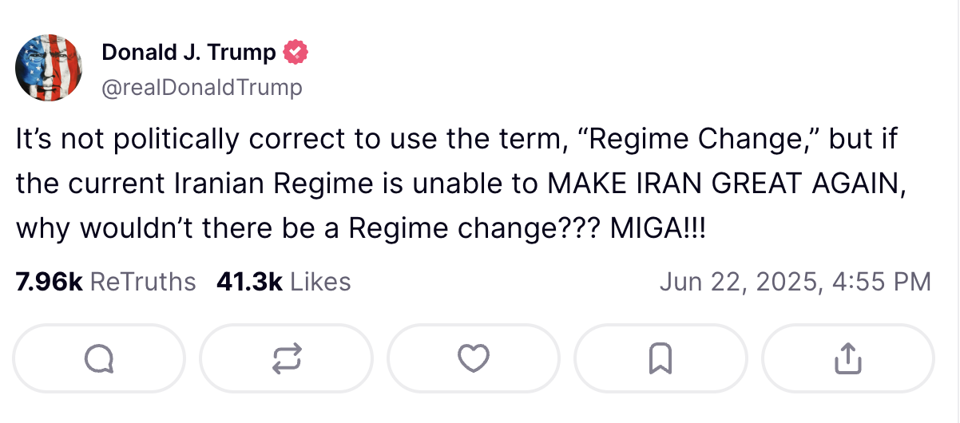Bookmark this post with the bookmark icon
The height and width of the screenshot is (423, 960).
[x=660, y=358]
